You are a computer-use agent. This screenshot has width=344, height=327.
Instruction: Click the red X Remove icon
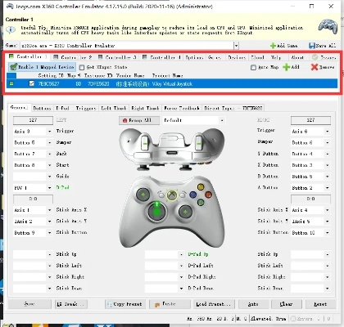point(315,67)
